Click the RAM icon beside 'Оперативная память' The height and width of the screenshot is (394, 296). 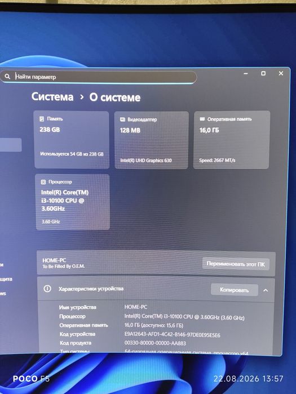pyautogui.click(x=202, y=119)
